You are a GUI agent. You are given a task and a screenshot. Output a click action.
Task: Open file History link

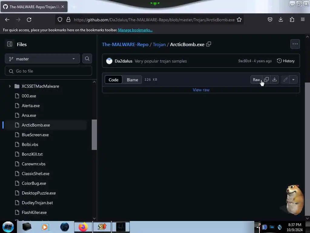[x=286, y=61]
